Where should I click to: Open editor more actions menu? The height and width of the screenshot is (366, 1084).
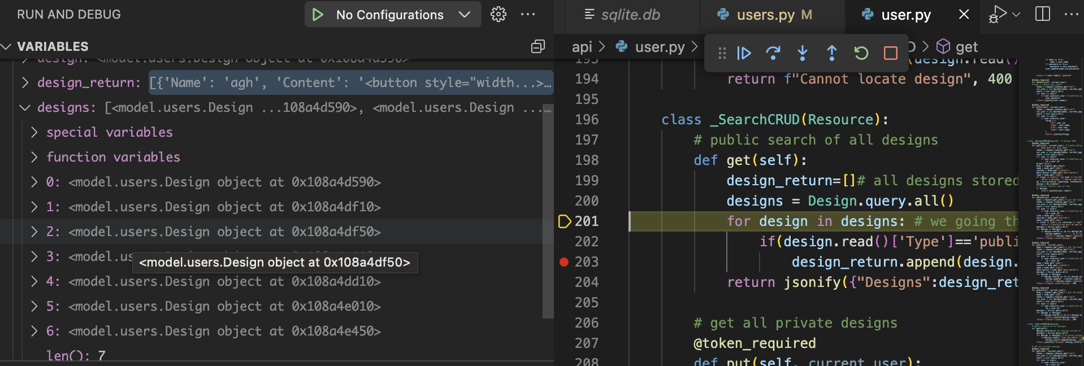point(1072,14)
